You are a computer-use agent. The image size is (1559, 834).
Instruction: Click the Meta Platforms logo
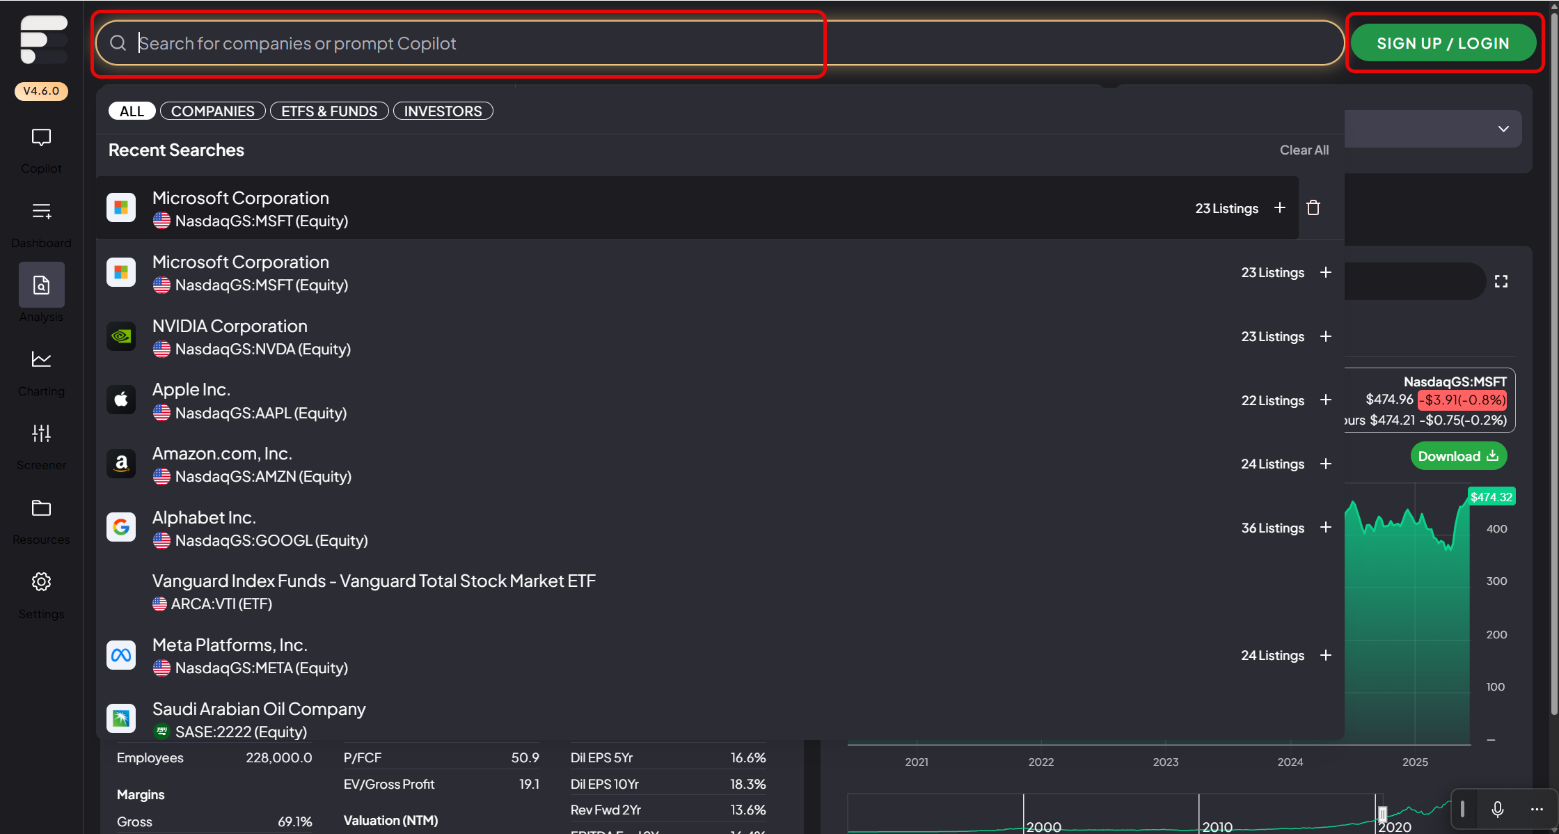click(x=121, y=655)
